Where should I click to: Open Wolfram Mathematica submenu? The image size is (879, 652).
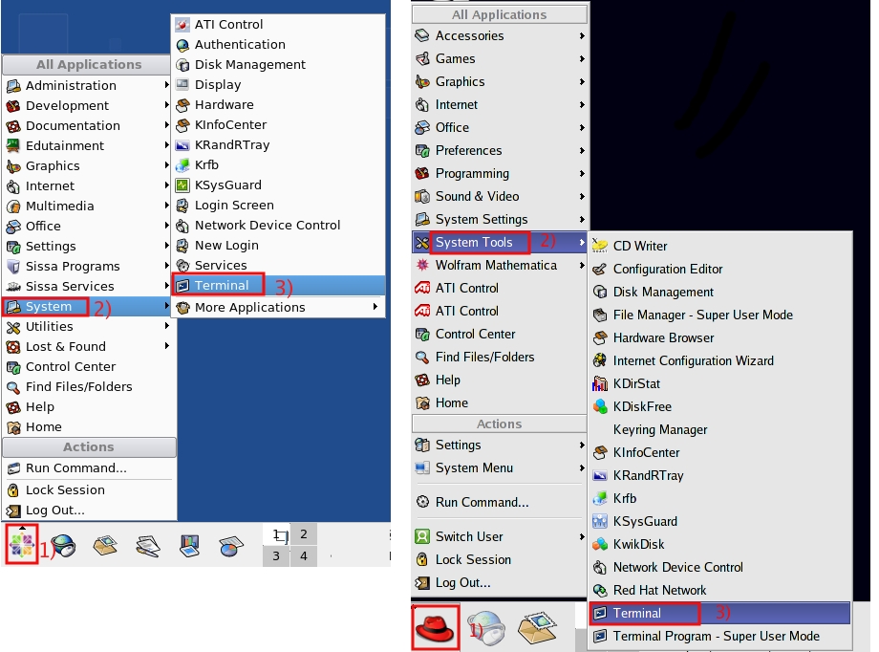tap(500, 266)
